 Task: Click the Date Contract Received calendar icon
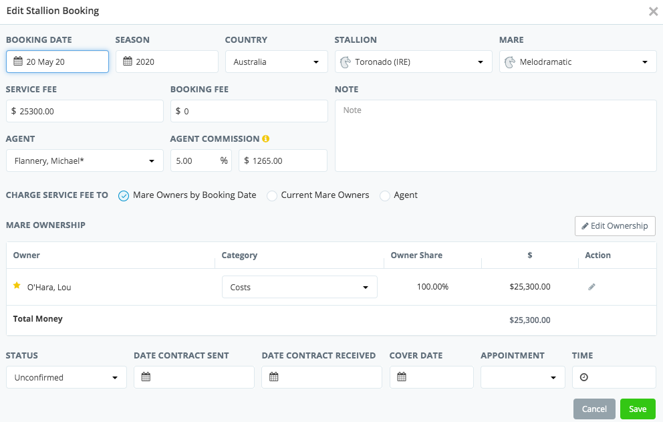click(273, 377)
